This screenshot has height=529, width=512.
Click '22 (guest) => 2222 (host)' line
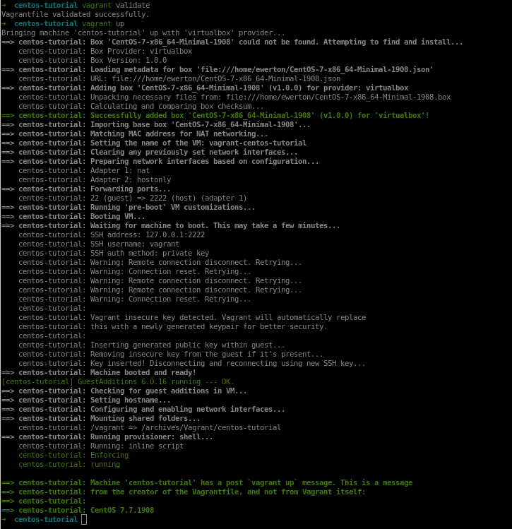[x=133, y=198]
